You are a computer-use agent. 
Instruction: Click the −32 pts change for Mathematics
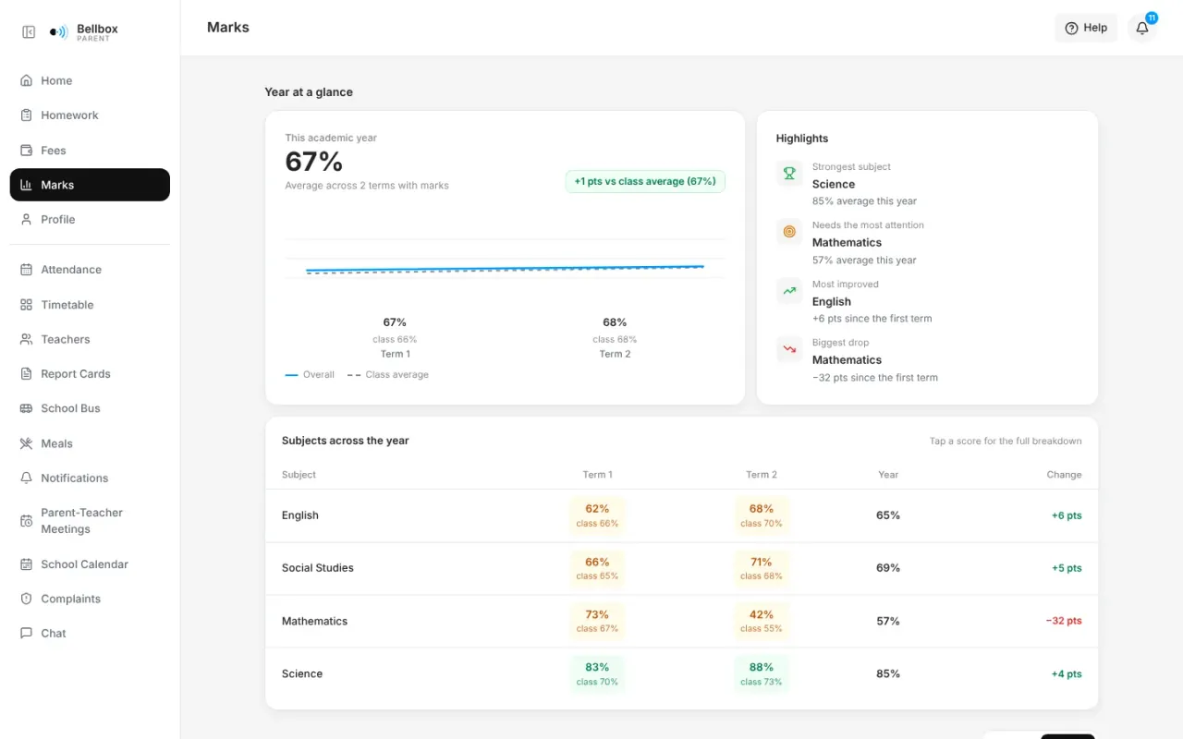click(1063, 621)
